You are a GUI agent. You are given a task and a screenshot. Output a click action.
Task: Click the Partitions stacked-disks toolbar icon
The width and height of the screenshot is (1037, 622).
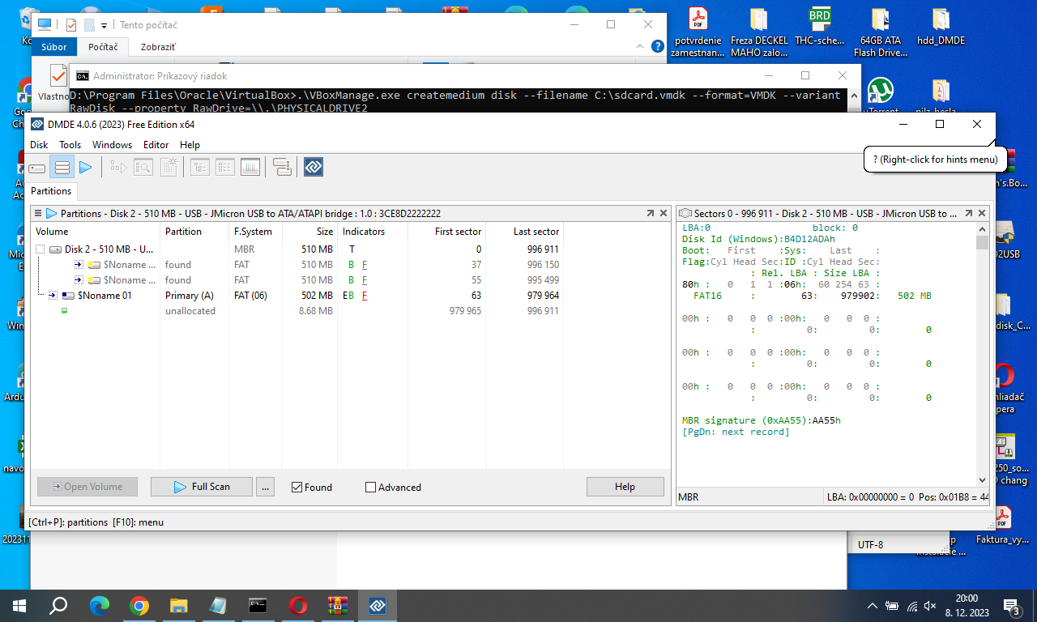click(62, 168)
